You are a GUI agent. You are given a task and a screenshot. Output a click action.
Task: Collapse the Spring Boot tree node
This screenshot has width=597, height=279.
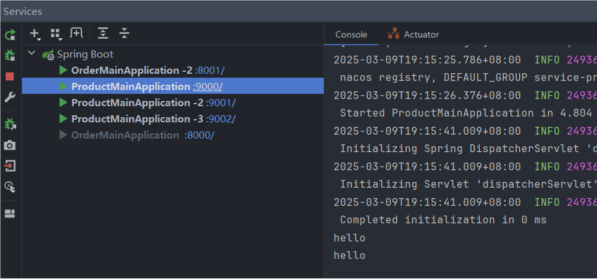(32, 54)
